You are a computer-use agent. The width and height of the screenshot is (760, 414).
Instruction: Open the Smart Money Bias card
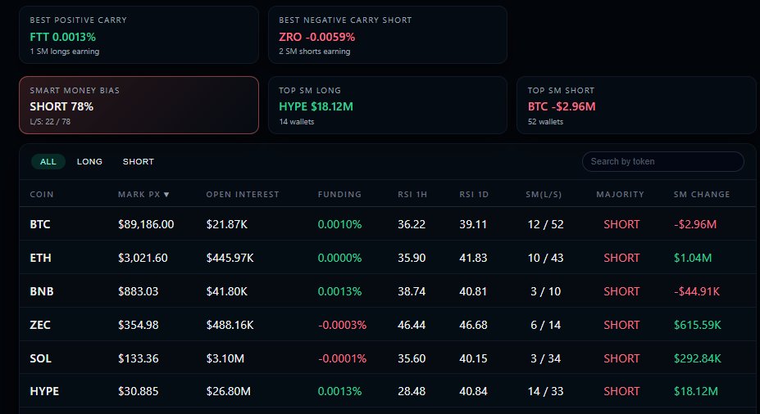(x=139, y=105)
